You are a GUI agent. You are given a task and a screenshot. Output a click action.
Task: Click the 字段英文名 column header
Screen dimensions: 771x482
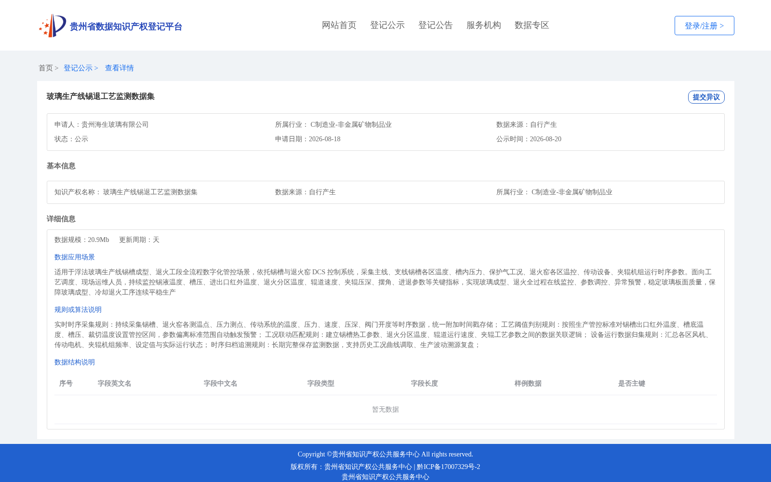(115, 383)
